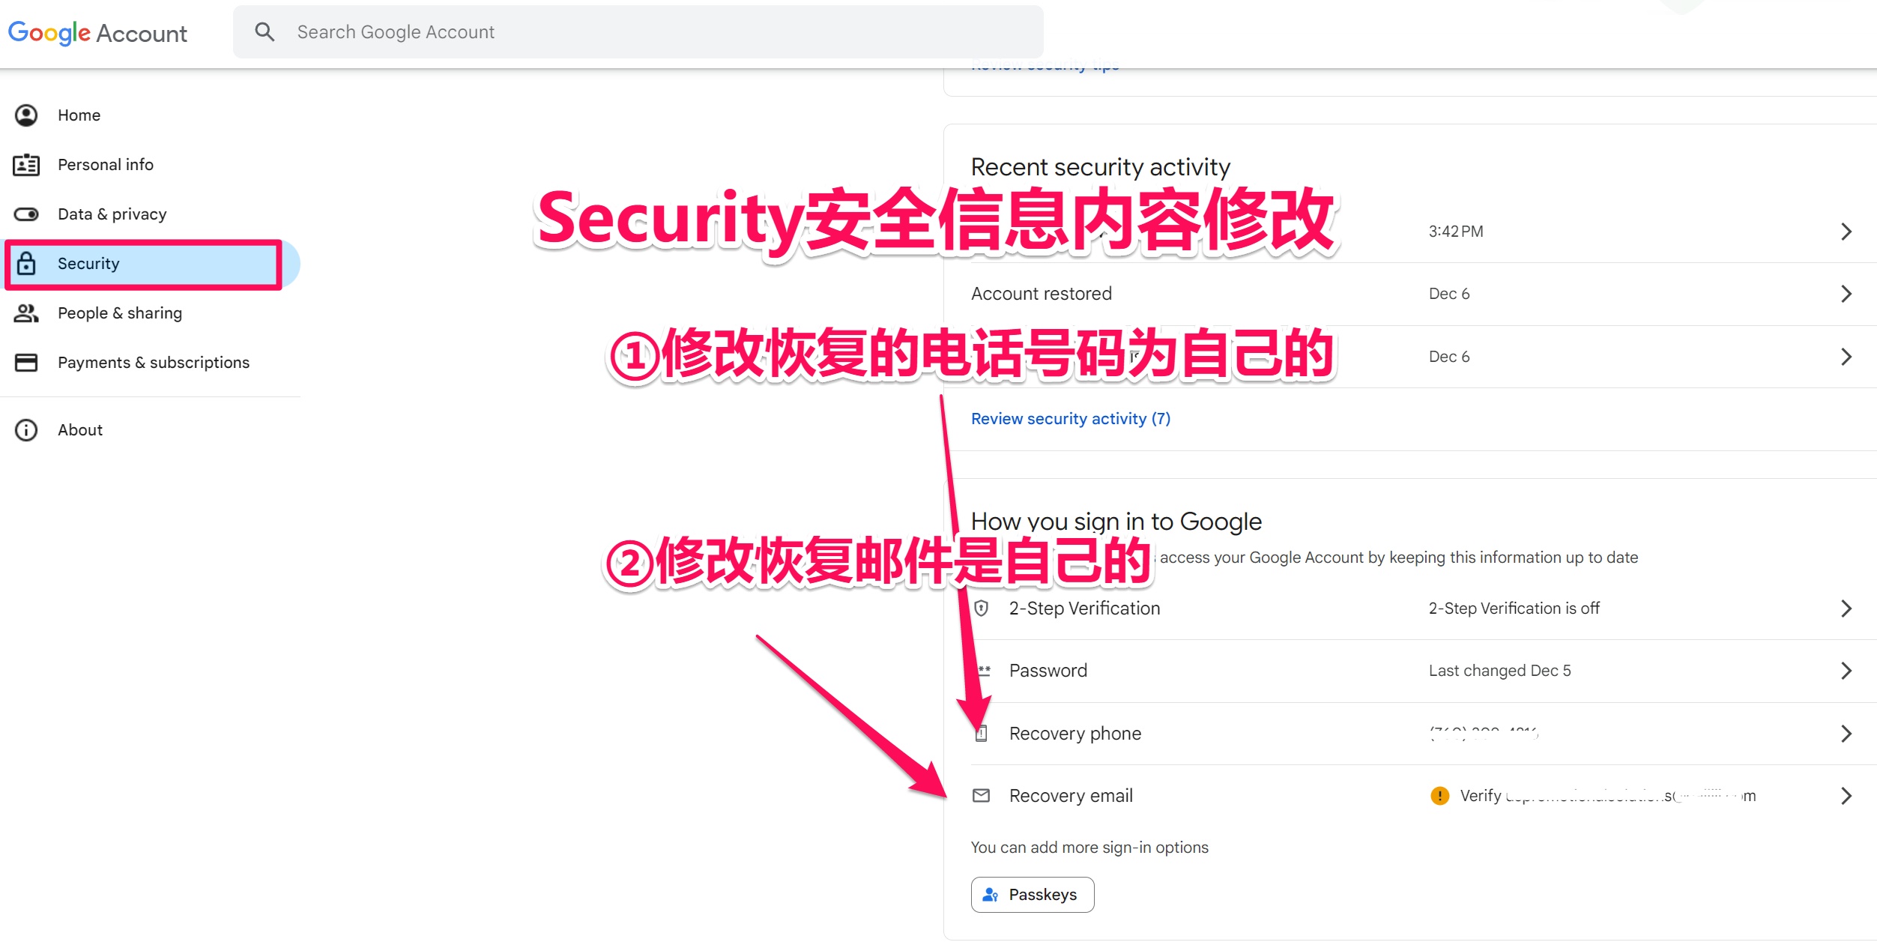Click the Search Google Account field
The width and height of the screenshot is (1877, 942).
click(637, 32)
